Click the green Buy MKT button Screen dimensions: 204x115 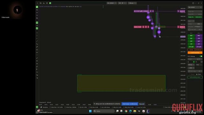(x=191, y=35)
